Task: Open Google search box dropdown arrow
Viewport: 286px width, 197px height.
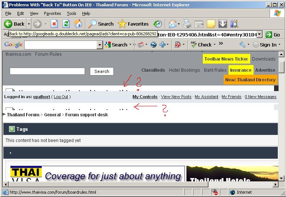Action: (100, 45)
